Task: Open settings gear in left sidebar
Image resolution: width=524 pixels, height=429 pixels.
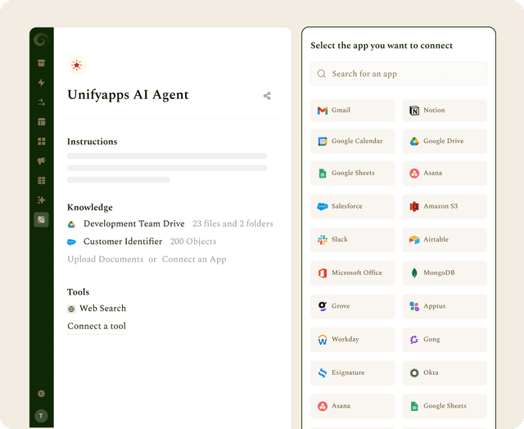Action: (41, 394)
